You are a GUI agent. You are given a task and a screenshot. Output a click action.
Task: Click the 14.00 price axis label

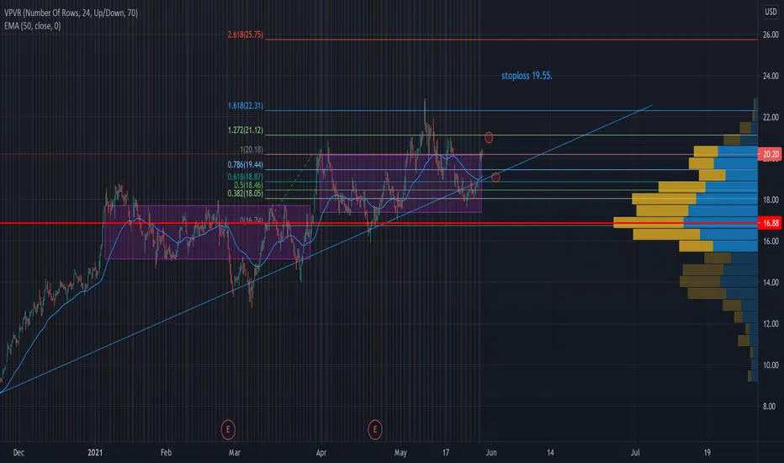pyautogui.click(x=771, y=282)
